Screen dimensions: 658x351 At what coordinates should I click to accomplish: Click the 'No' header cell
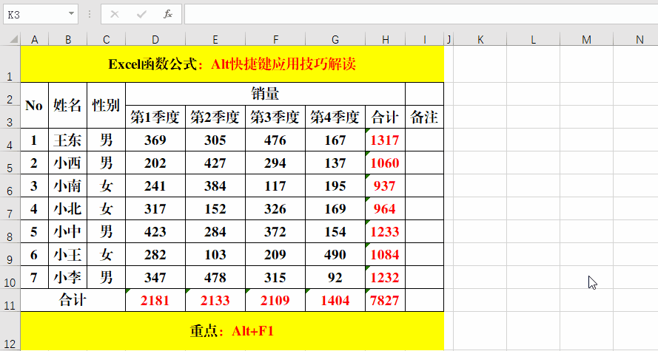click(x=34, y=106)
